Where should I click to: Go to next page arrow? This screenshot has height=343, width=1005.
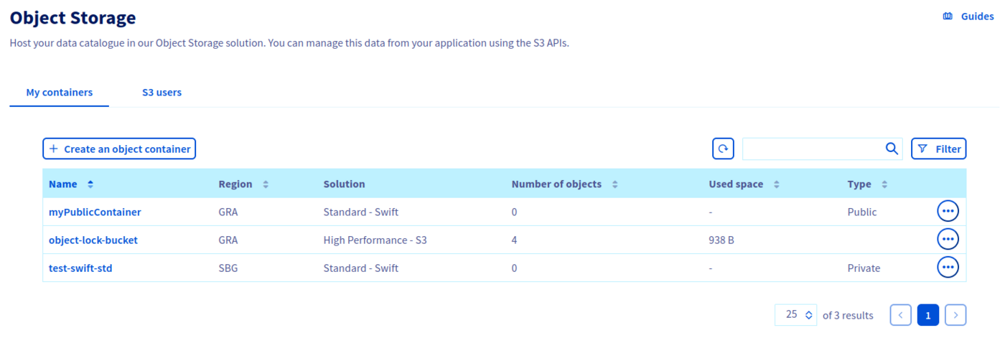point(955,315)
